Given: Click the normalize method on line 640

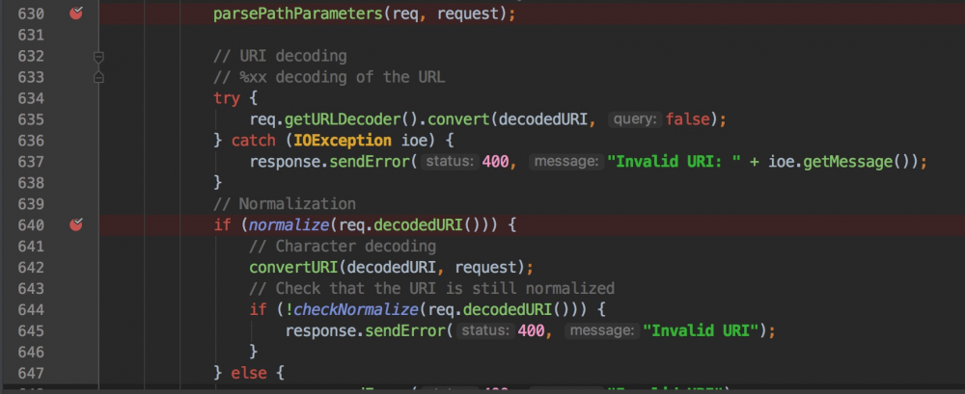Looking at the screenshot, I should click(289, 225).
